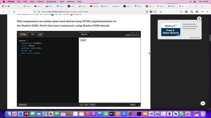This screenshot has width=211, height=118.
Task: Open tracking protection shield icon
Action: click(x=35, y=12)
